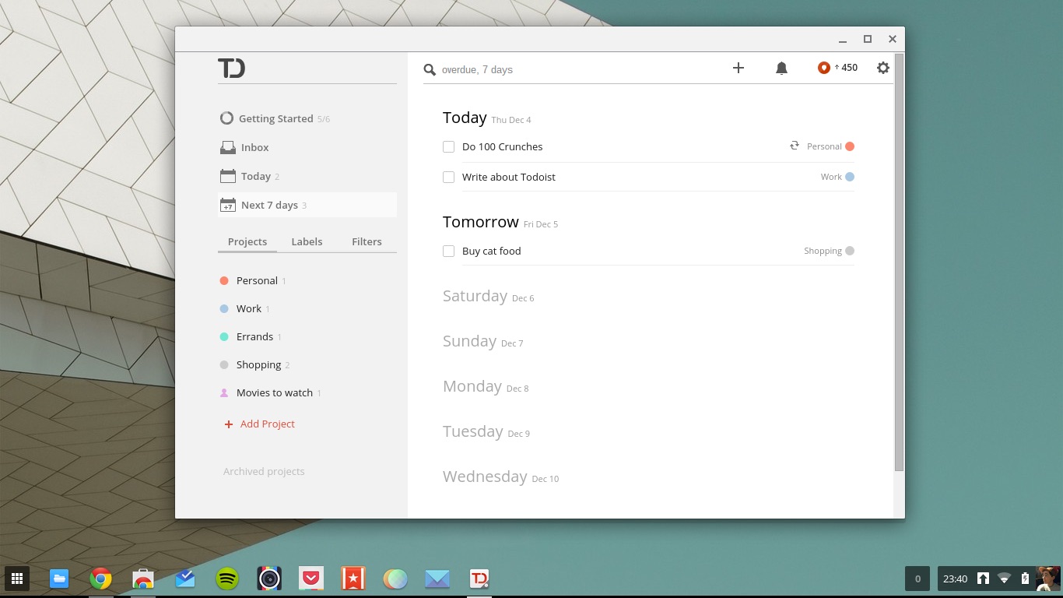Viewport: 1063px width, 598px height.
Task: Check off Do 100 Crunches task
Action: coord(448,146)
